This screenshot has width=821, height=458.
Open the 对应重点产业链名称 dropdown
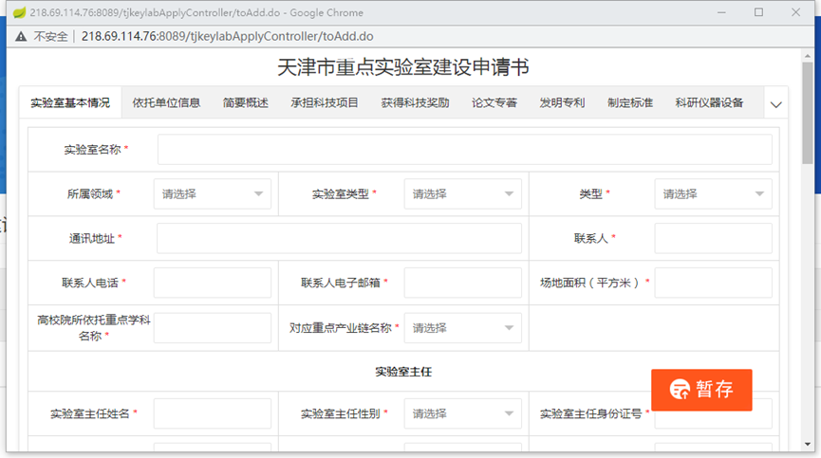coord(463,328)
